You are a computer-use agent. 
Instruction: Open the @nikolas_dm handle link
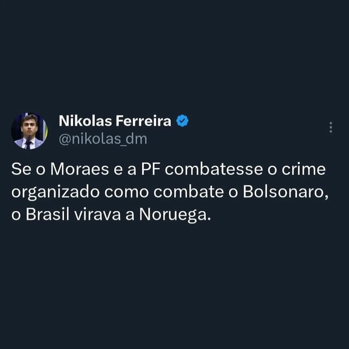[x=103, y=139]
